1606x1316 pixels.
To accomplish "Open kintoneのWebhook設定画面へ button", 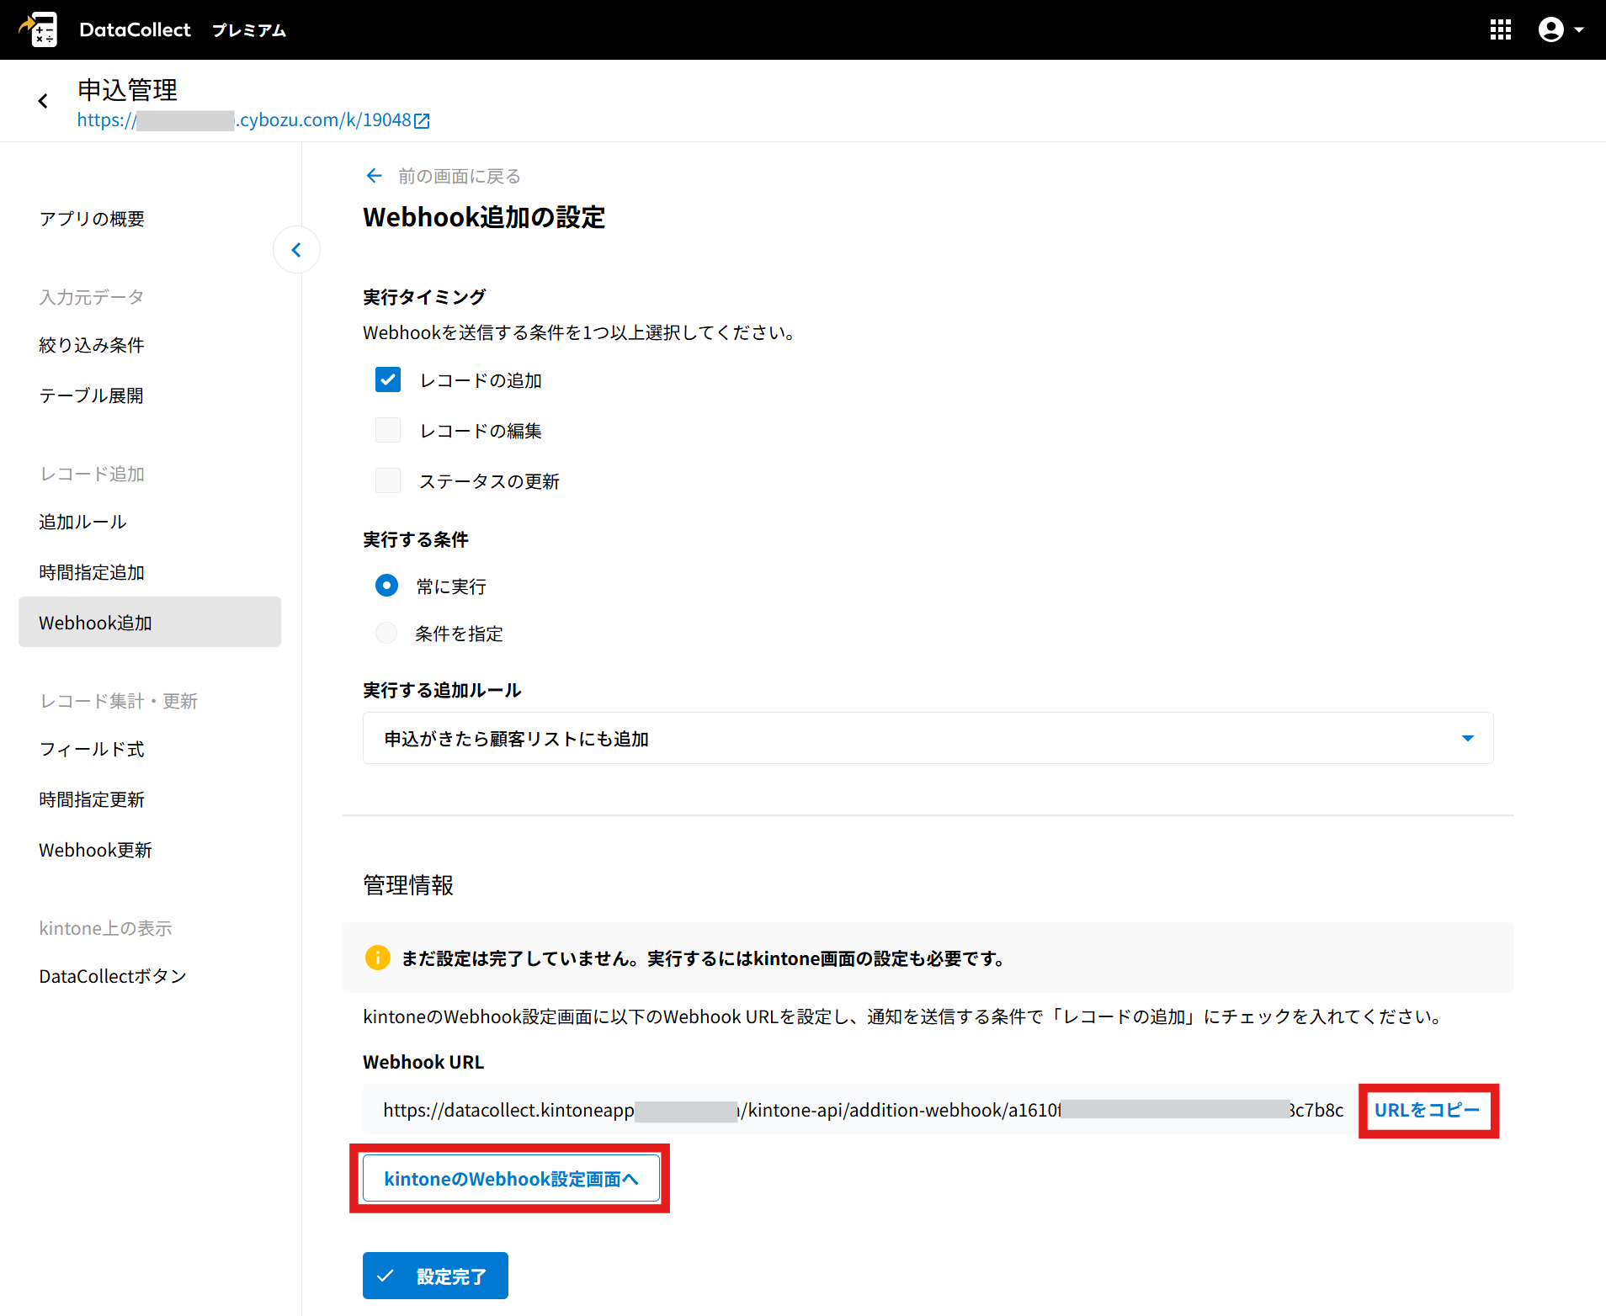I will (510, 1179).
